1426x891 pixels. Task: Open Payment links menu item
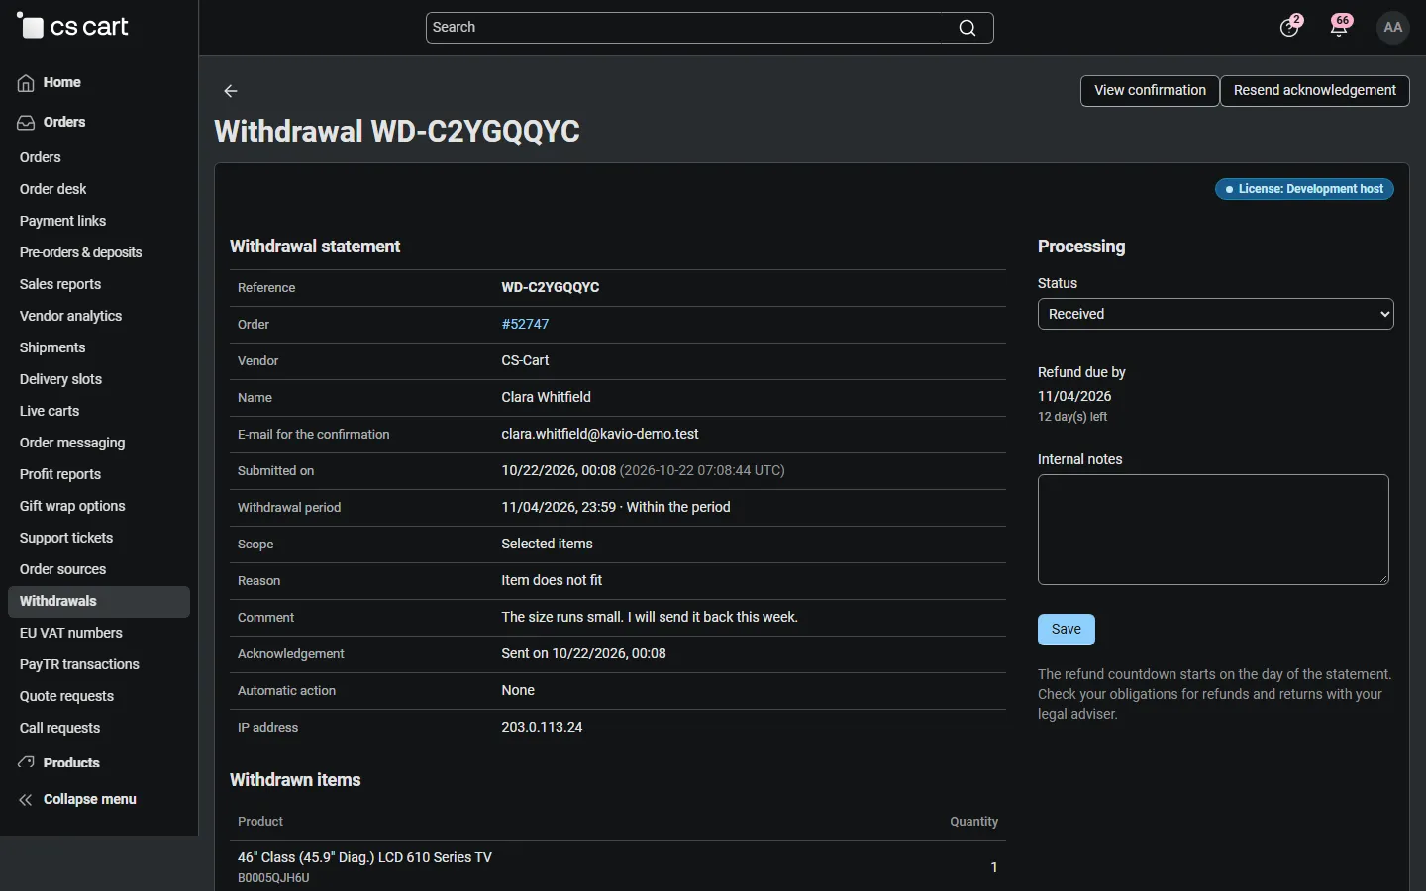point(62,221)
